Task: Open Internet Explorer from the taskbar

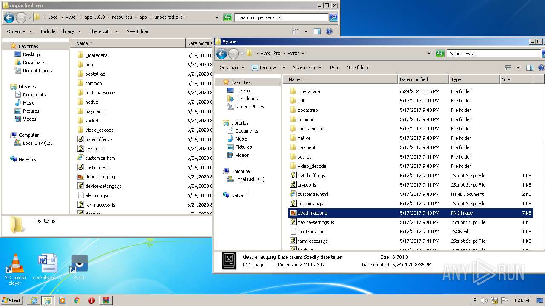Action: 34,300
